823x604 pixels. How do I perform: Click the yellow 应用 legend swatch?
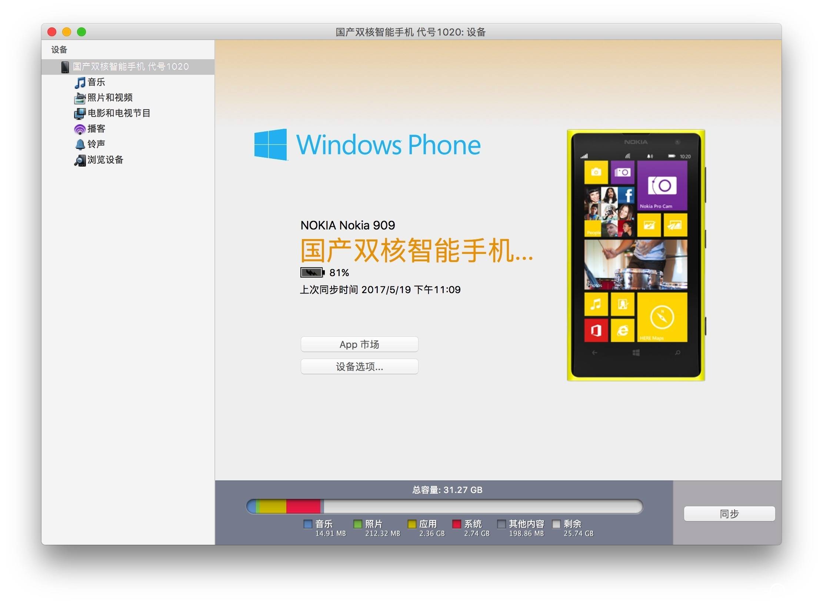click(x=412, y=524)
